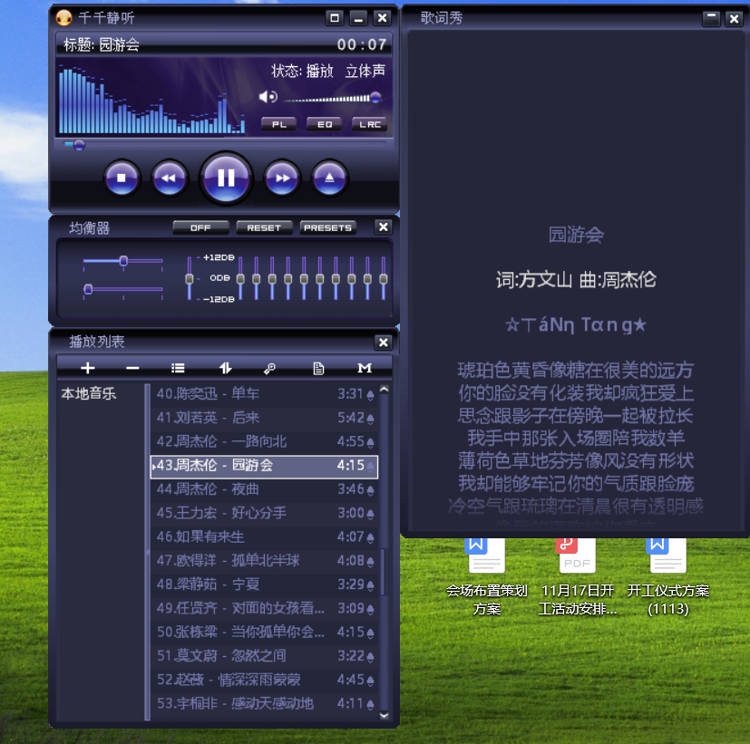Mute audio via the speaker icon
This screenshot has width=750, height=744.
tap(268, 97)
